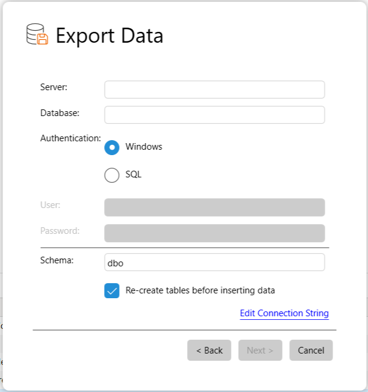Open the Edit Connection String link

tap(284, 313)
